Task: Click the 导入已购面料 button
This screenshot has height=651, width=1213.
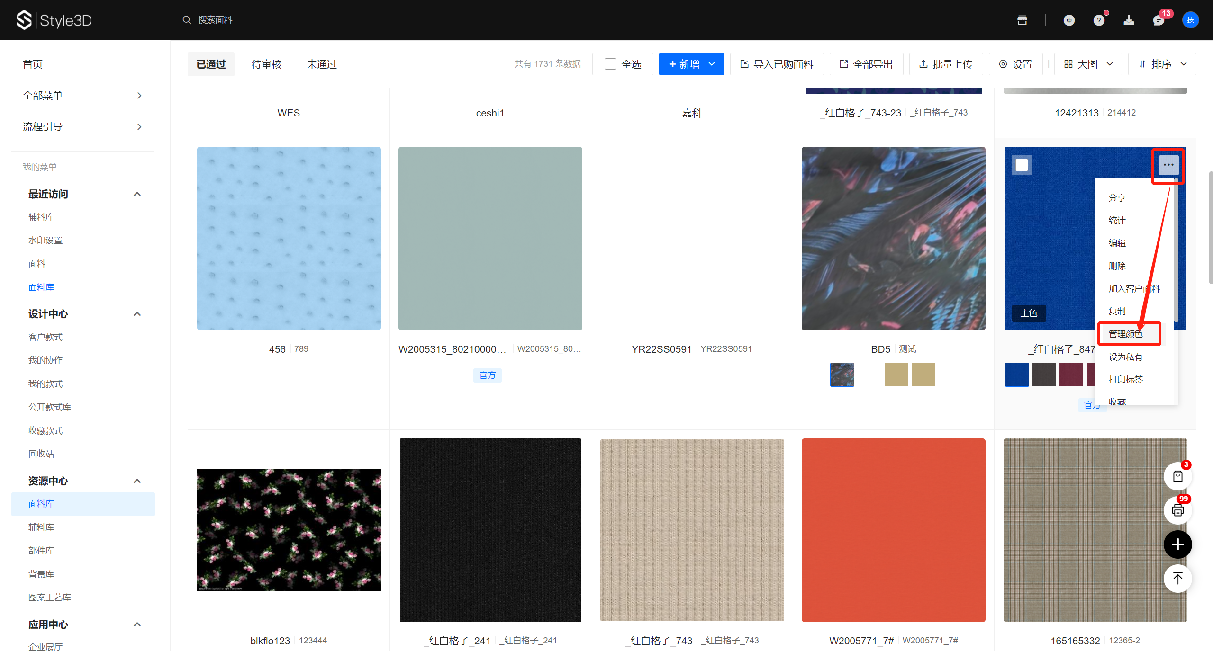Action: coord(777,64)
